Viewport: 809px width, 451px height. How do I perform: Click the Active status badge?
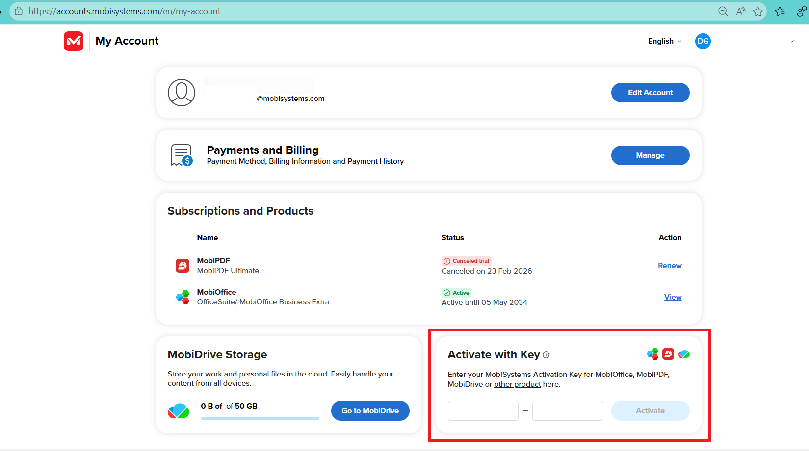[x=456, y=293]
